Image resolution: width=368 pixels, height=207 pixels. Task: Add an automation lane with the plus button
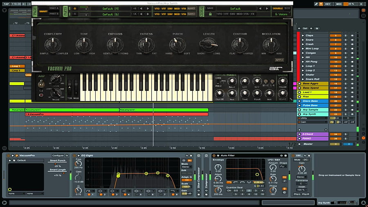pos(326,130)
